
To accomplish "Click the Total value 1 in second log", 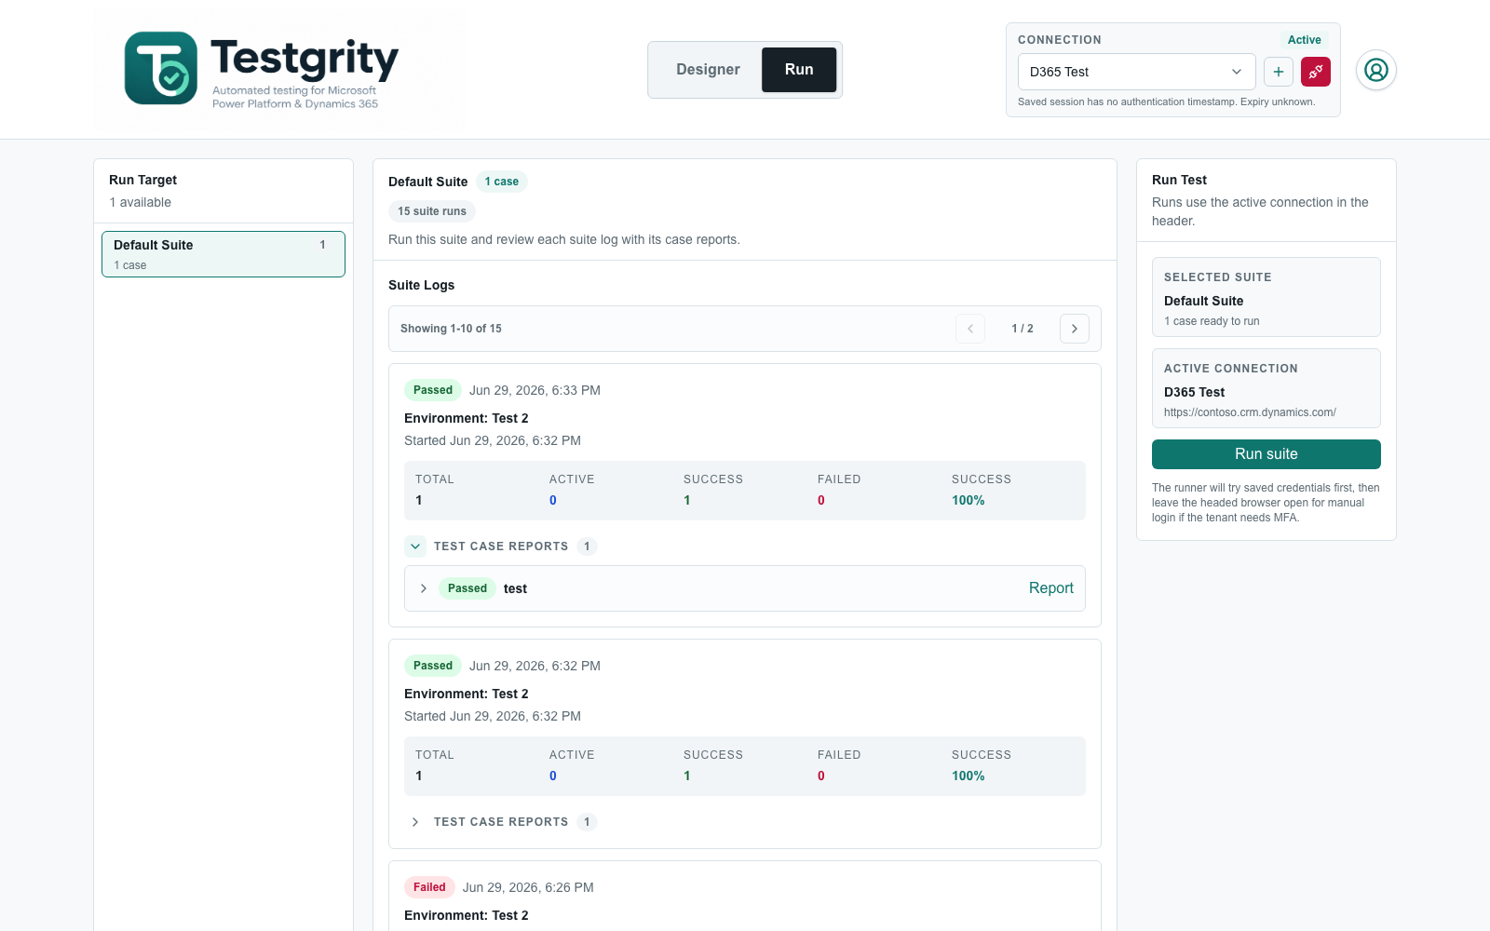I will pos(419,776).
